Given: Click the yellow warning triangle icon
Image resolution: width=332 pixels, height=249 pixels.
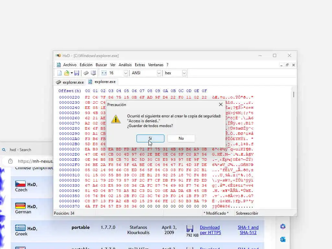Looking at the screenshot, I should [x=116, y=119].
